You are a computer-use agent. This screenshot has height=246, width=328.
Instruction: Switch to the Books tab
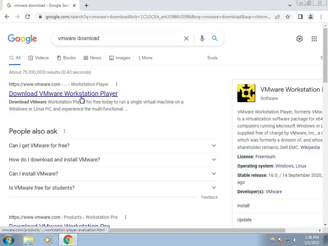pos(66,58)
